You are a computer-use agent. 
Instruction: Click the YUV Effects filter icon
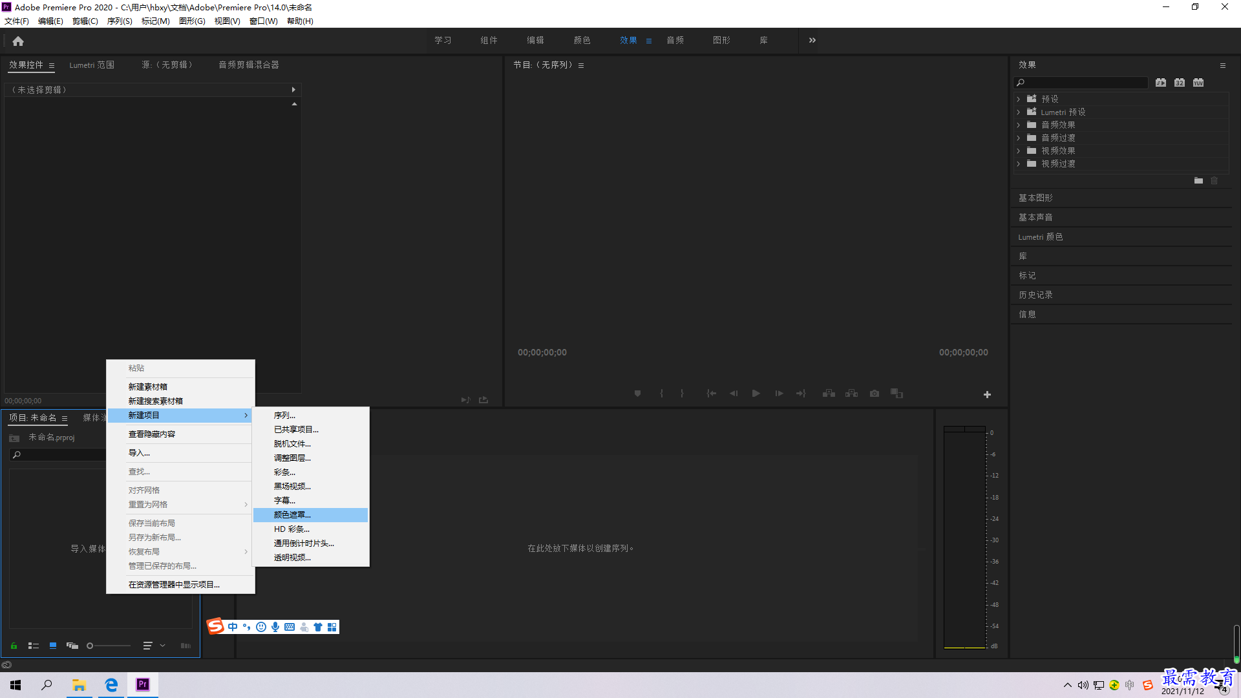coord(1198,83)
